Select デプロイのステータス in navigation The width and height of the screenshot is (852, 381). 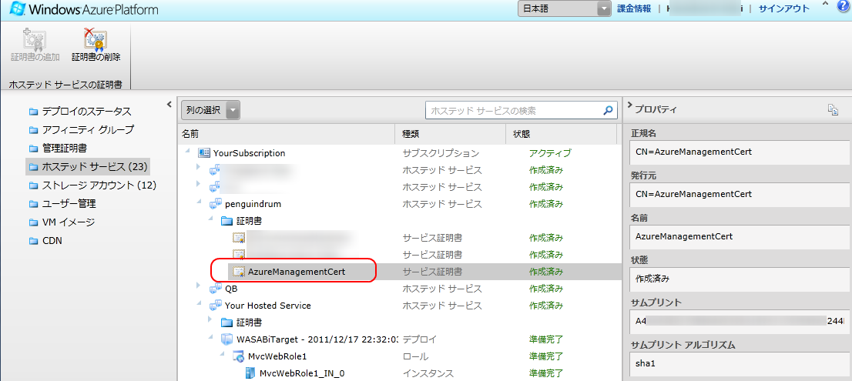pyautogui.click(x=87, y=112)
